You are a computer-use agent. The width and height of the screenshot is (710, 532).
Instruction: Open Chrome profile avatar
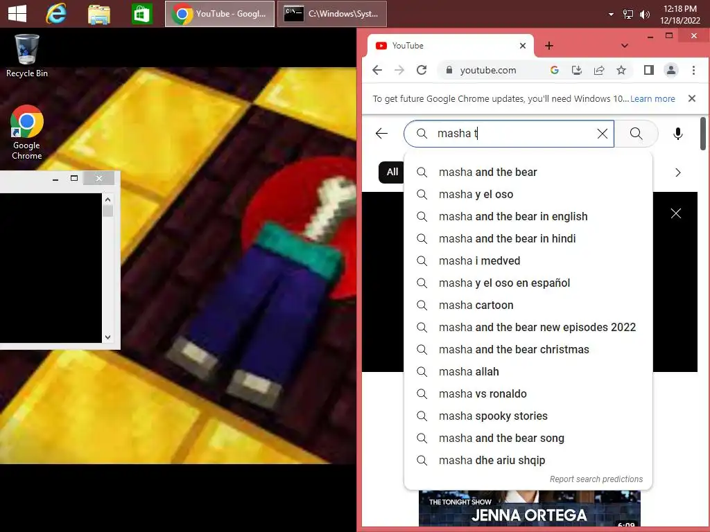[671, 70]
